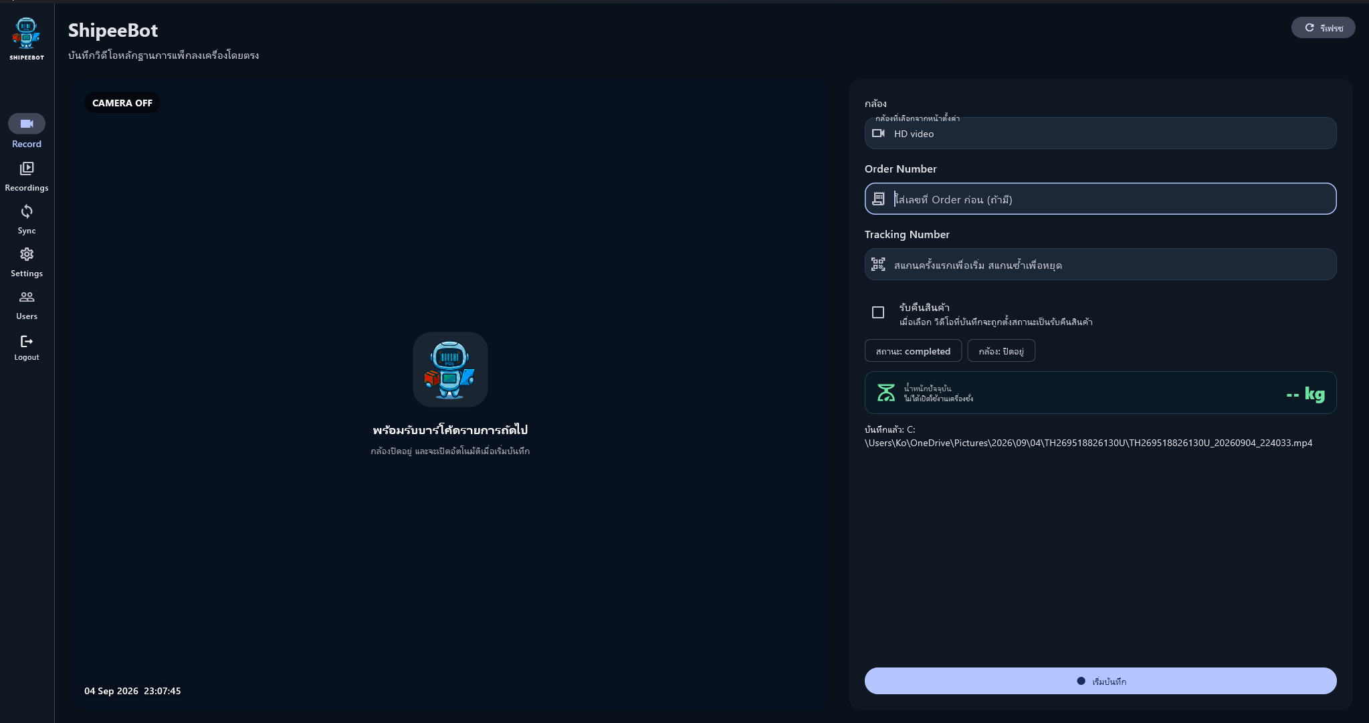
Task: Click the video camera icon beside HD video
Action: click(x=879, y=133)
